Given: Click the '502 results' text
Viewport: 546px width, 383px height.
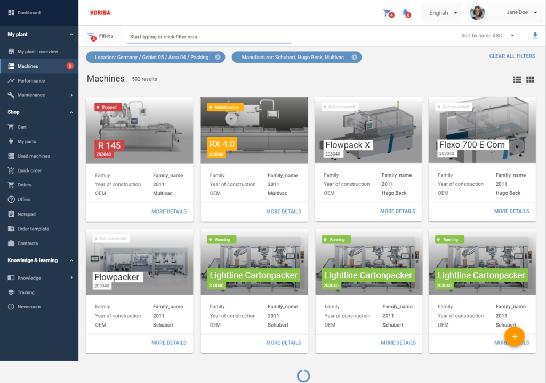Looking at the screenshot, I should [144, 79].
